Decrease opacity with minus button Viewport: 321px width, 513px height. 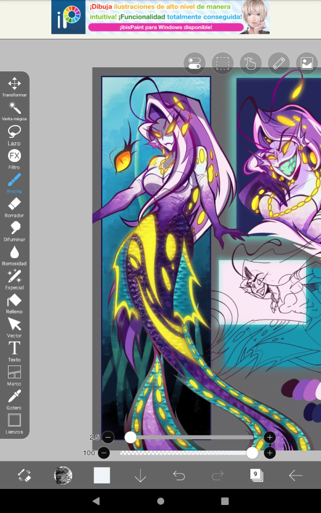[104, 453]
